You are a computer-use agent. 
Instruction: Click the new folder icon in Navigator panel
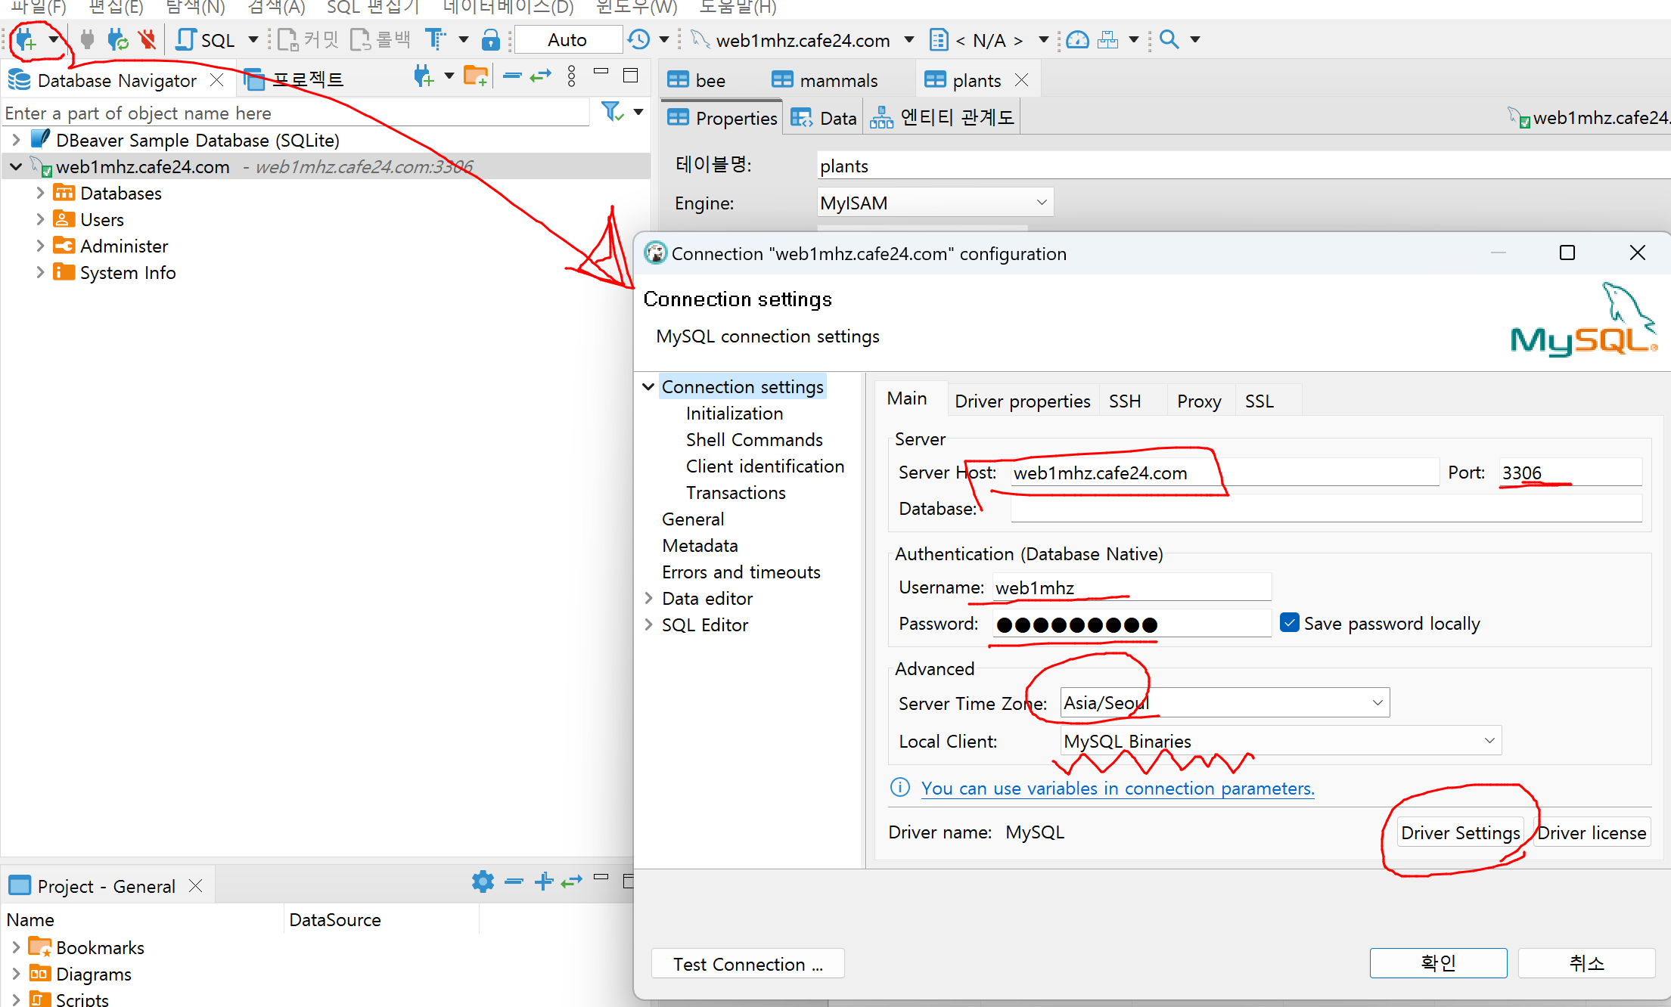click(476, 76)
